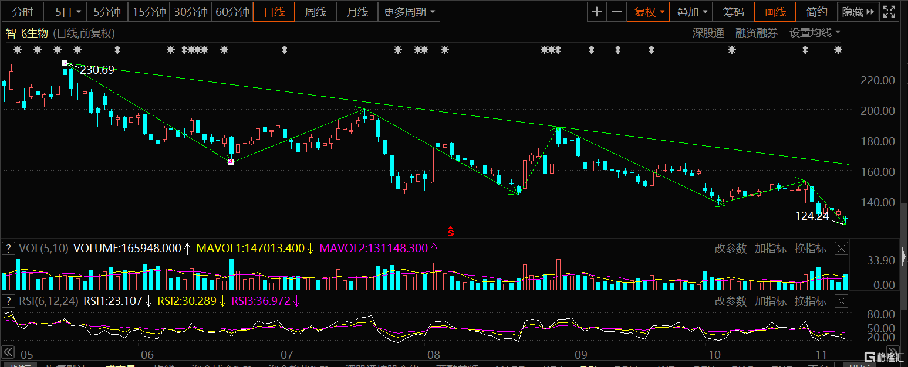Click the plus zoom-in chart icon

click(597, 12)
